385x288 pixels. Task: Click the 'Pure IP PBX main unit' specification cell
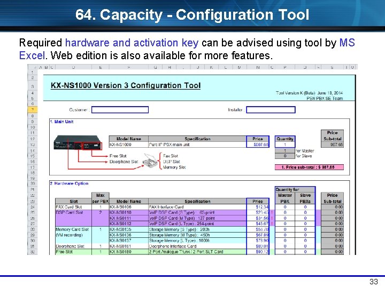pyautogui.click(x=197, y=145)
